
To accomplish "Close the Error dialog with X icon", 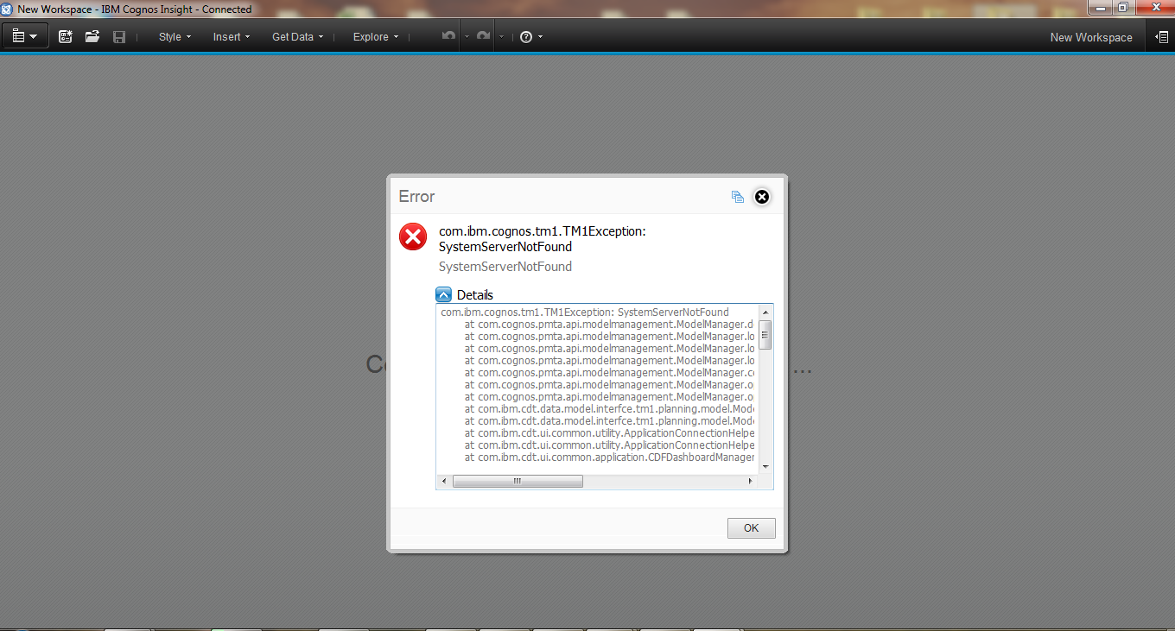I will [762, 197].
